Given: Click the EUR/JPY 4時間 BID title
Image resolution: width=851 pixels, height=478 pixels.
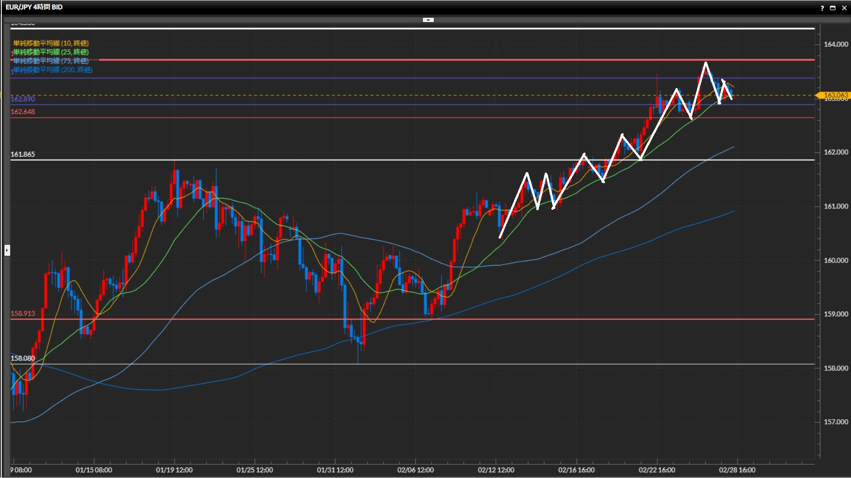Looking at the screenshot, I should 34,7.
